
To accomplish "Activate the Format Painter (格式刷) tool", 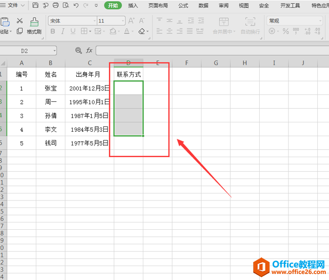I will click(x=34, y=26).
